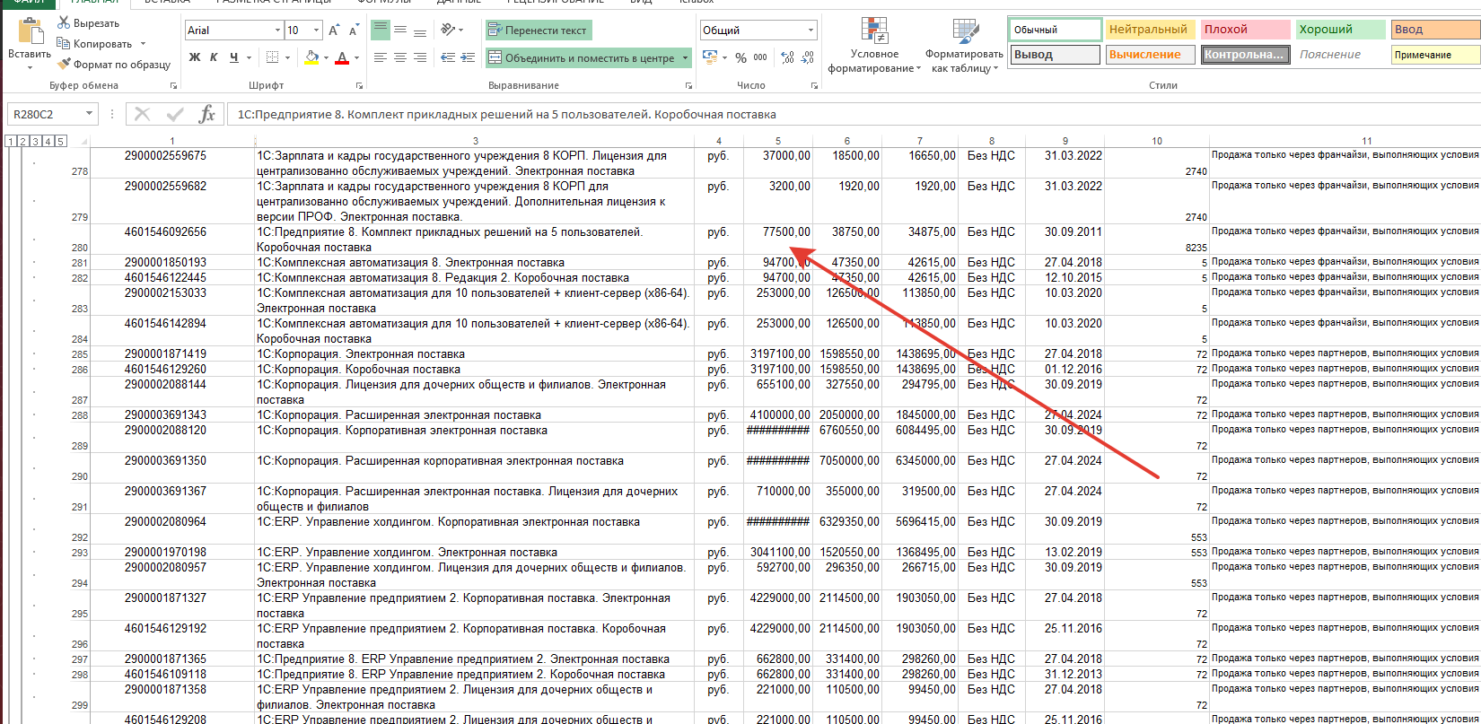This screenshot has height=724, width=1481.
Task: Show outline level 1
Action: 11,142
